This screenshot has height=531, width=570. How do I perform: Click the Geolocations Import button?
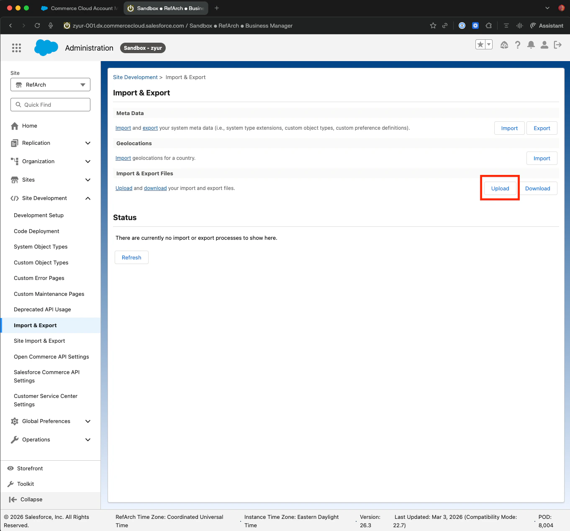pyautogui.click(x=542, y=159)
